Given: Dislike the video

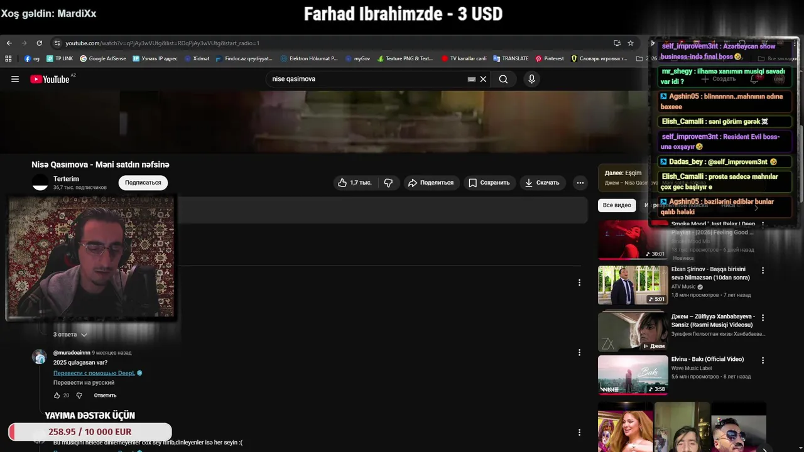Looking at the screenshot, I should [388, 183].
